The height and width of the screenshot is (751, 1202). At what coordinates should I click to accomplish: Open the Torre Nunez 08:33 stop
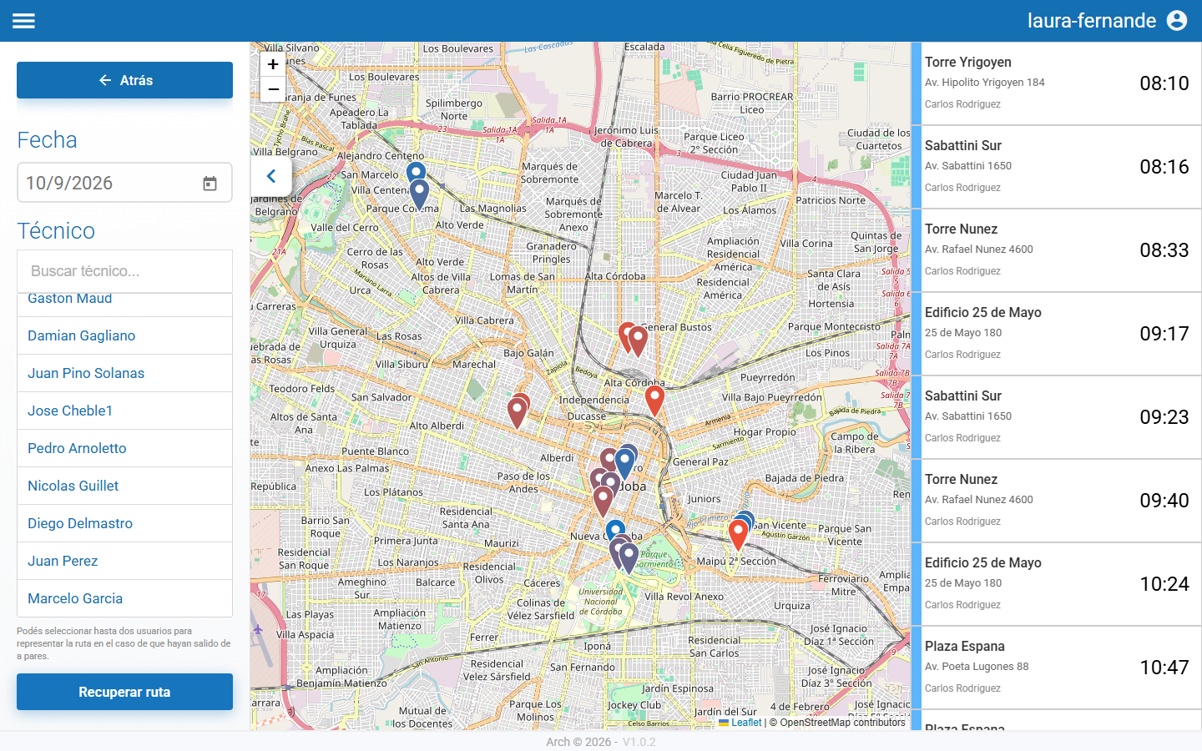point(1056,250)
